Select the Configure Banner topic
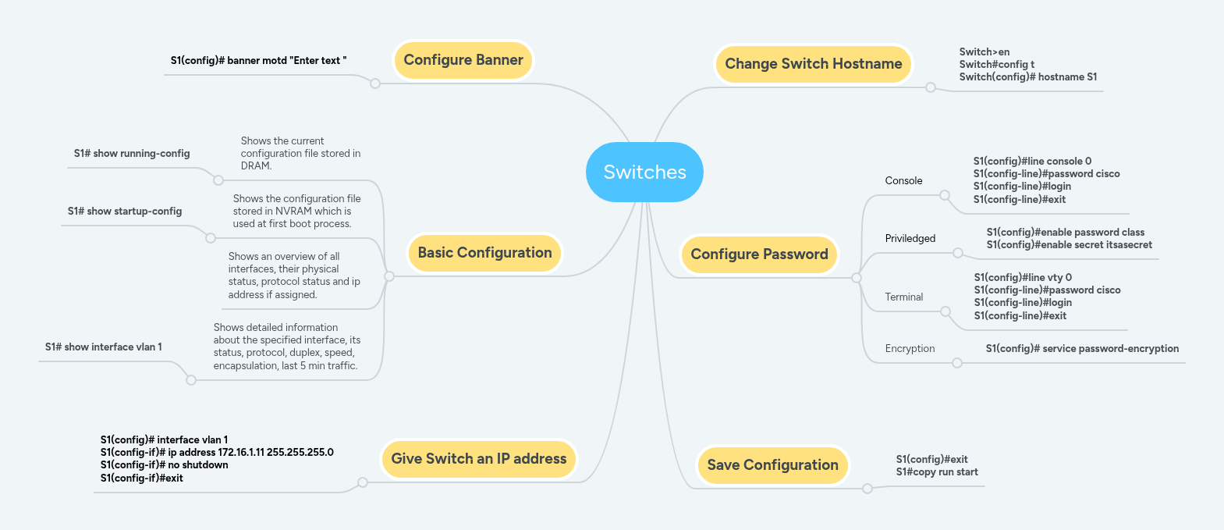This screenshot has width=1224, height=530. pyautogui.click(x=463, y=60)
